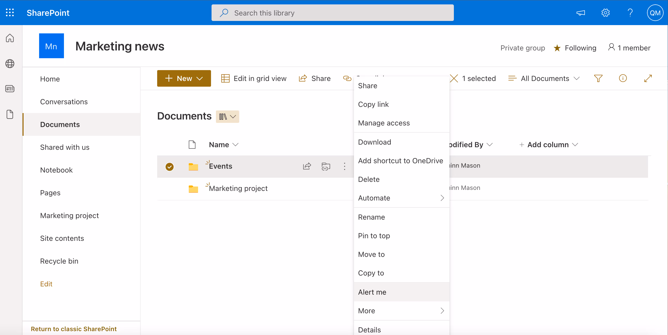Click share icon on Events row

tap(307, 166)
